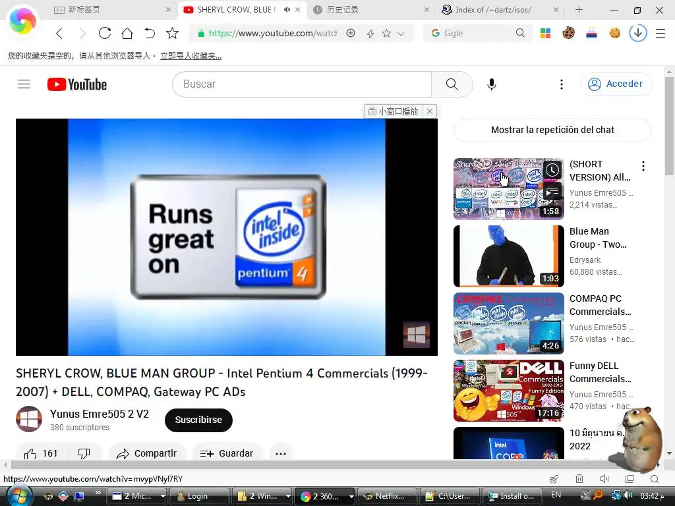This screenshot has height=506, width=675.
Task: Click the Pentium 4 video player
Action: (227, 237)
